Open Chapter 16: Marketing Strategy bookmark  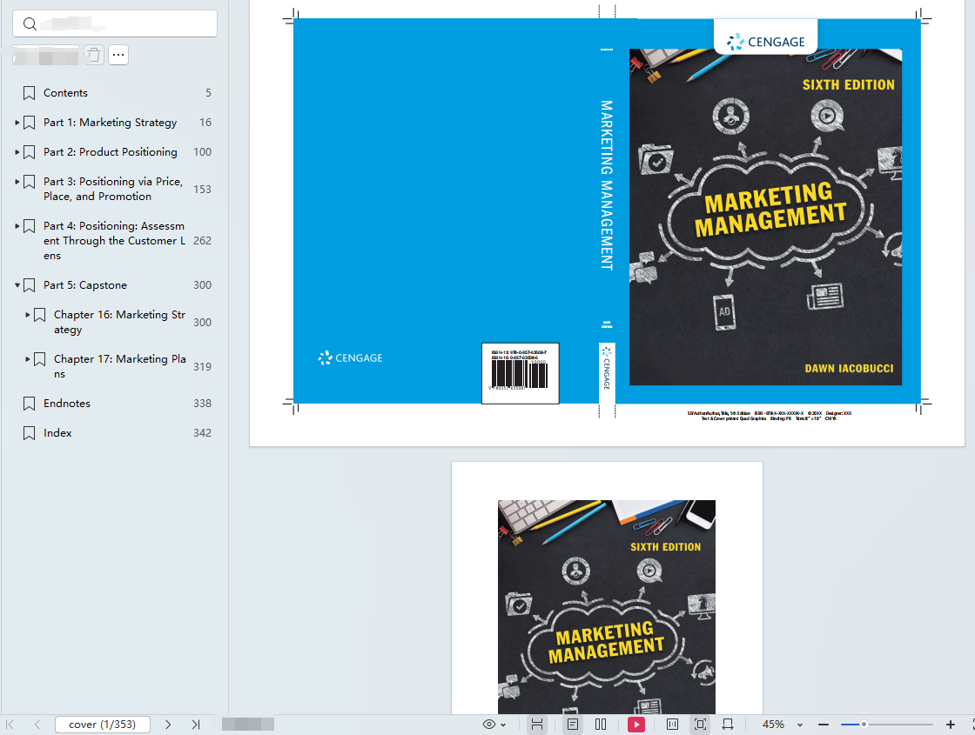120,322
